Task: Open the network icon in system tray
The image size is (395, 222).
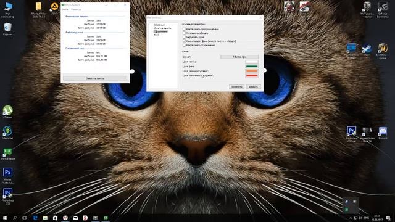Action: pos(355,218)
